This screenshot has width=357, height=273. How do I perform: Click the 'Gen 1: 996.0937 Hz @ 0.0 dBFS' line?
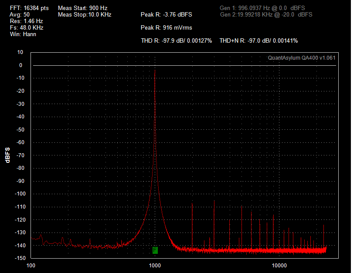click(x=262, y=8)
